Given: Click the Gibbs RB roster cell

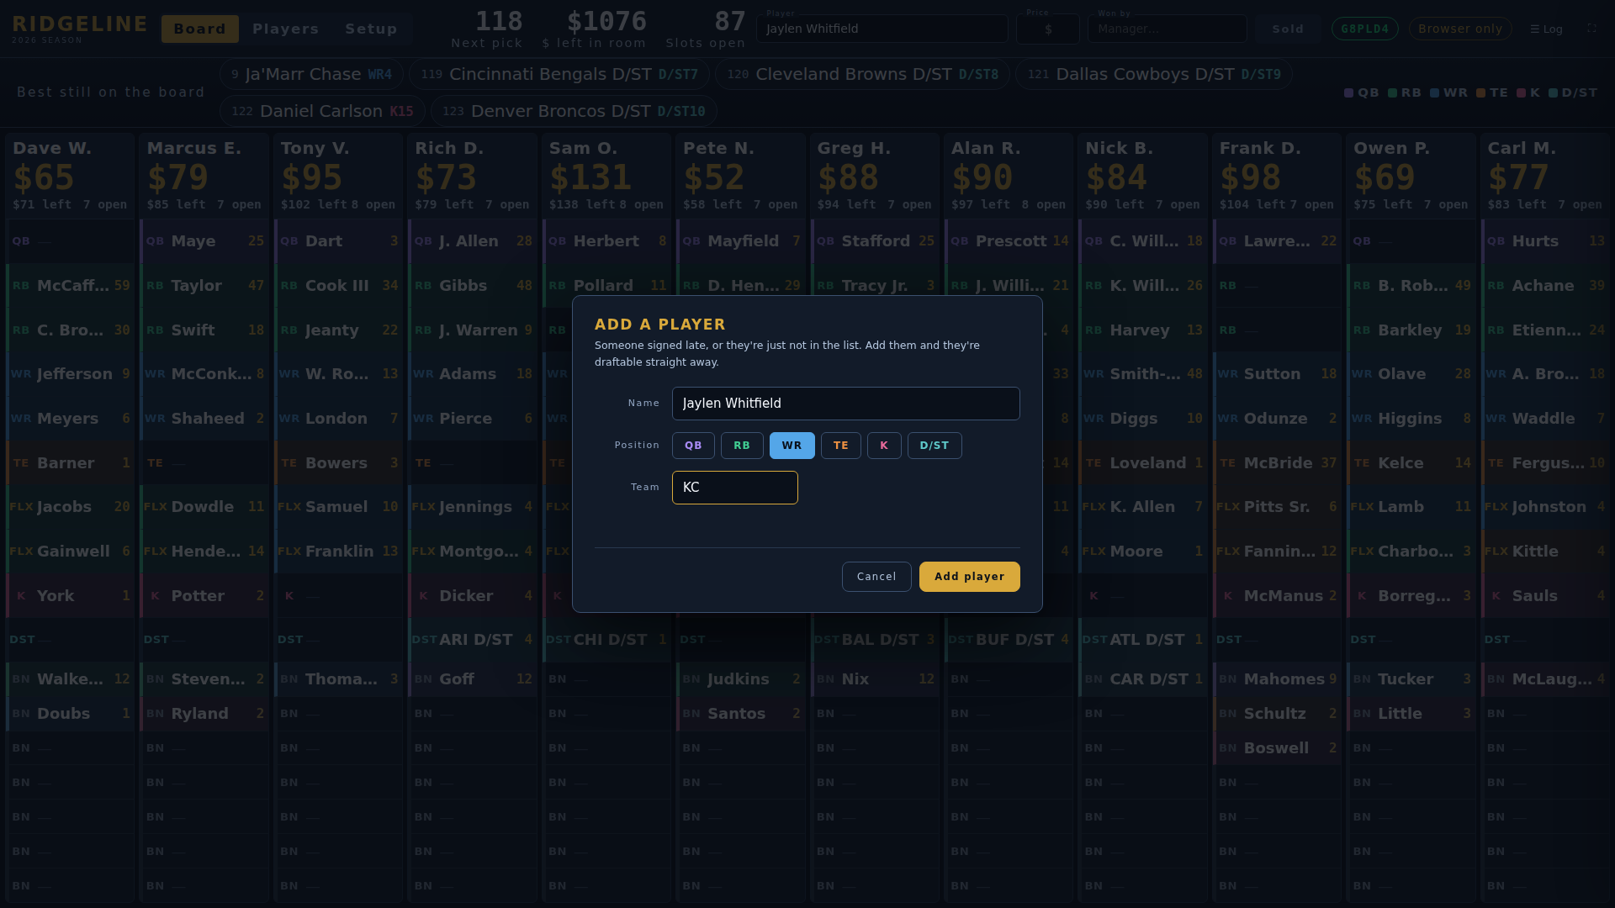Looking at the screenshot, I should [473, 286].
